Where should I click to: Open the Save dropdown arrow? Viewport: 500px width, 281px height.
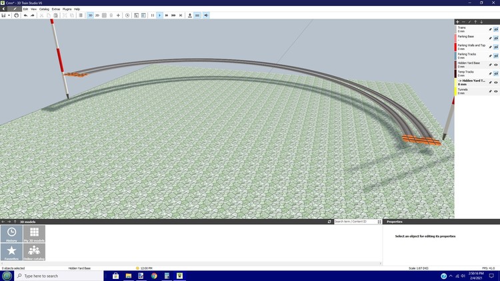(x=9, y=15)
